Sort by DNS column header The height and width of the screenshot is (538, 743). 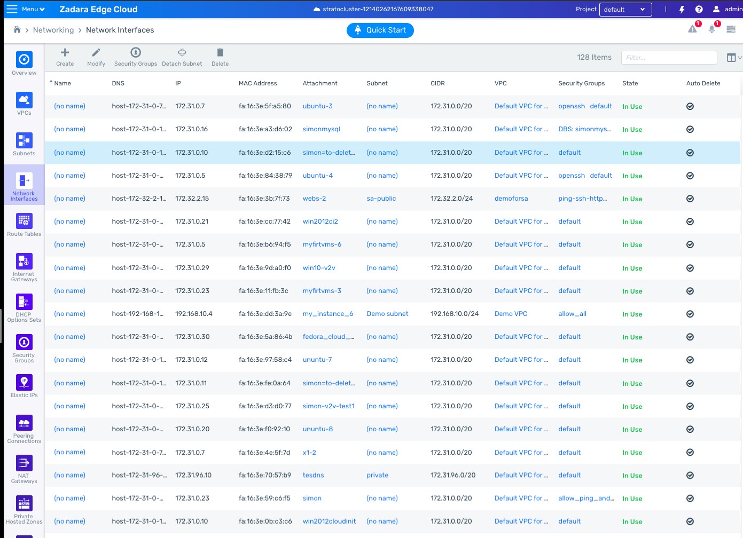(x=118, y=83)
